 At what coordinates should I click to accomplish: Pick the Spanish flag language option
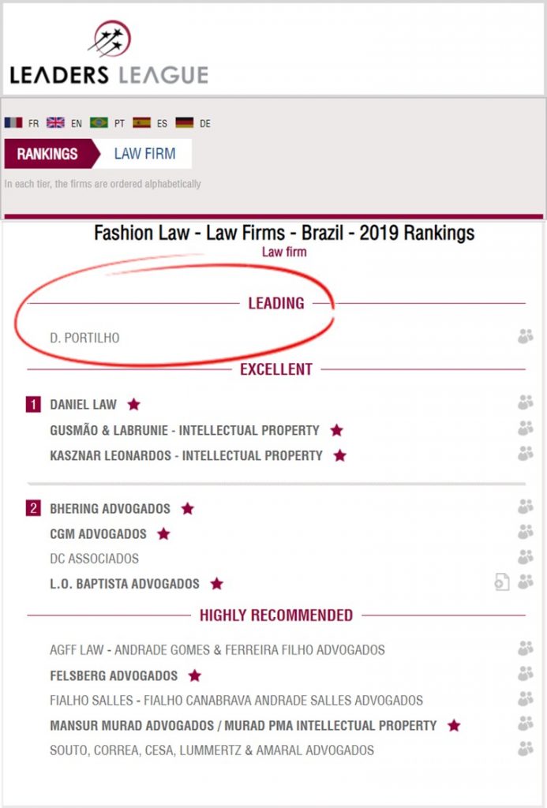coord(142,122)
